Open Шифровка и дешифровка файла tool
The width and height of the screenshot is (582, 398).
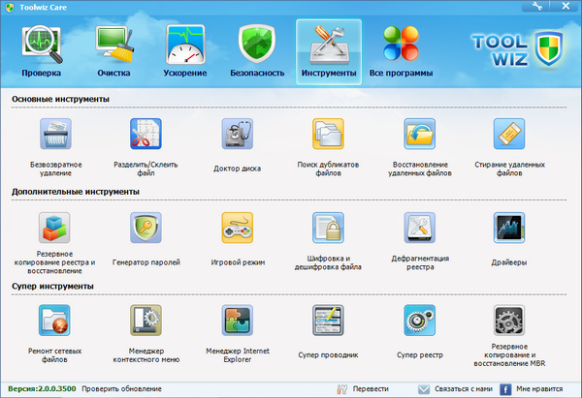(x=328, y=230)
